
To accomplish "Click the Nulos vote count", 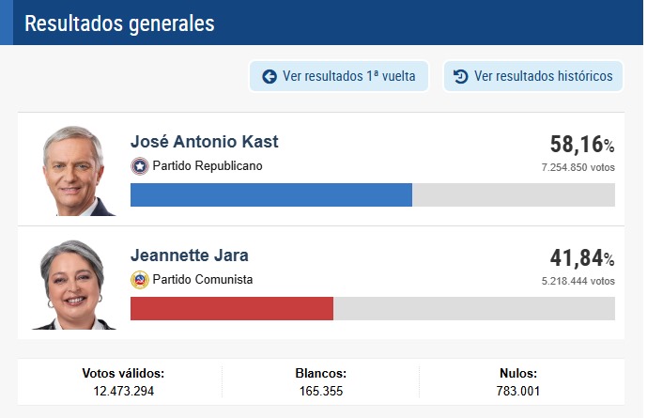I will coord(517,391).
